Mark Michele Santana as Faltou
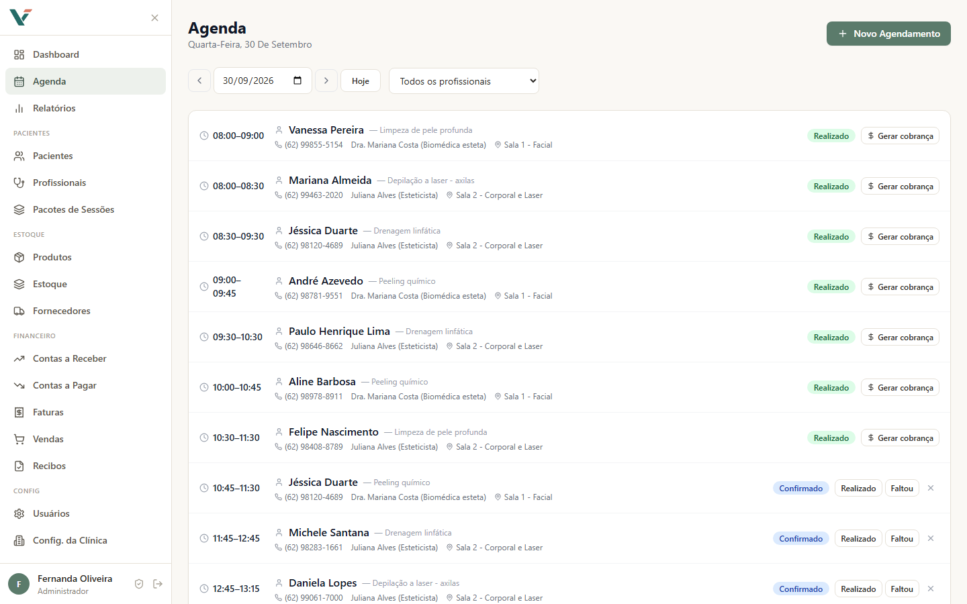This screenshot has width=967, height=604. tap(902, 538)
